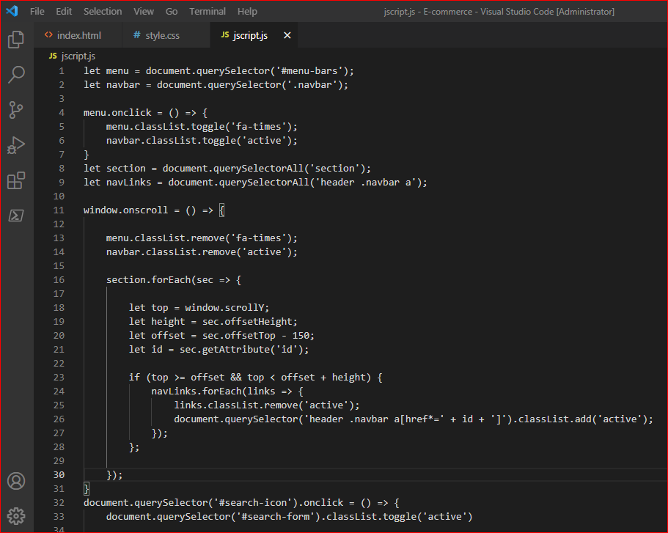Screen dimensions: 668x533
Task: Open the Selection menu
Action: tap(103, 12)
